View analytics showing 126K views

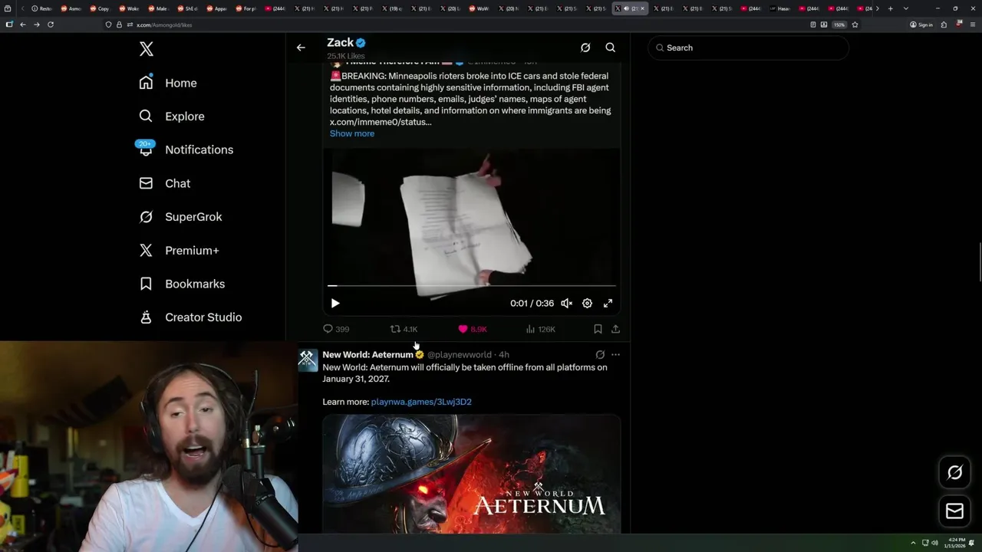540,329
